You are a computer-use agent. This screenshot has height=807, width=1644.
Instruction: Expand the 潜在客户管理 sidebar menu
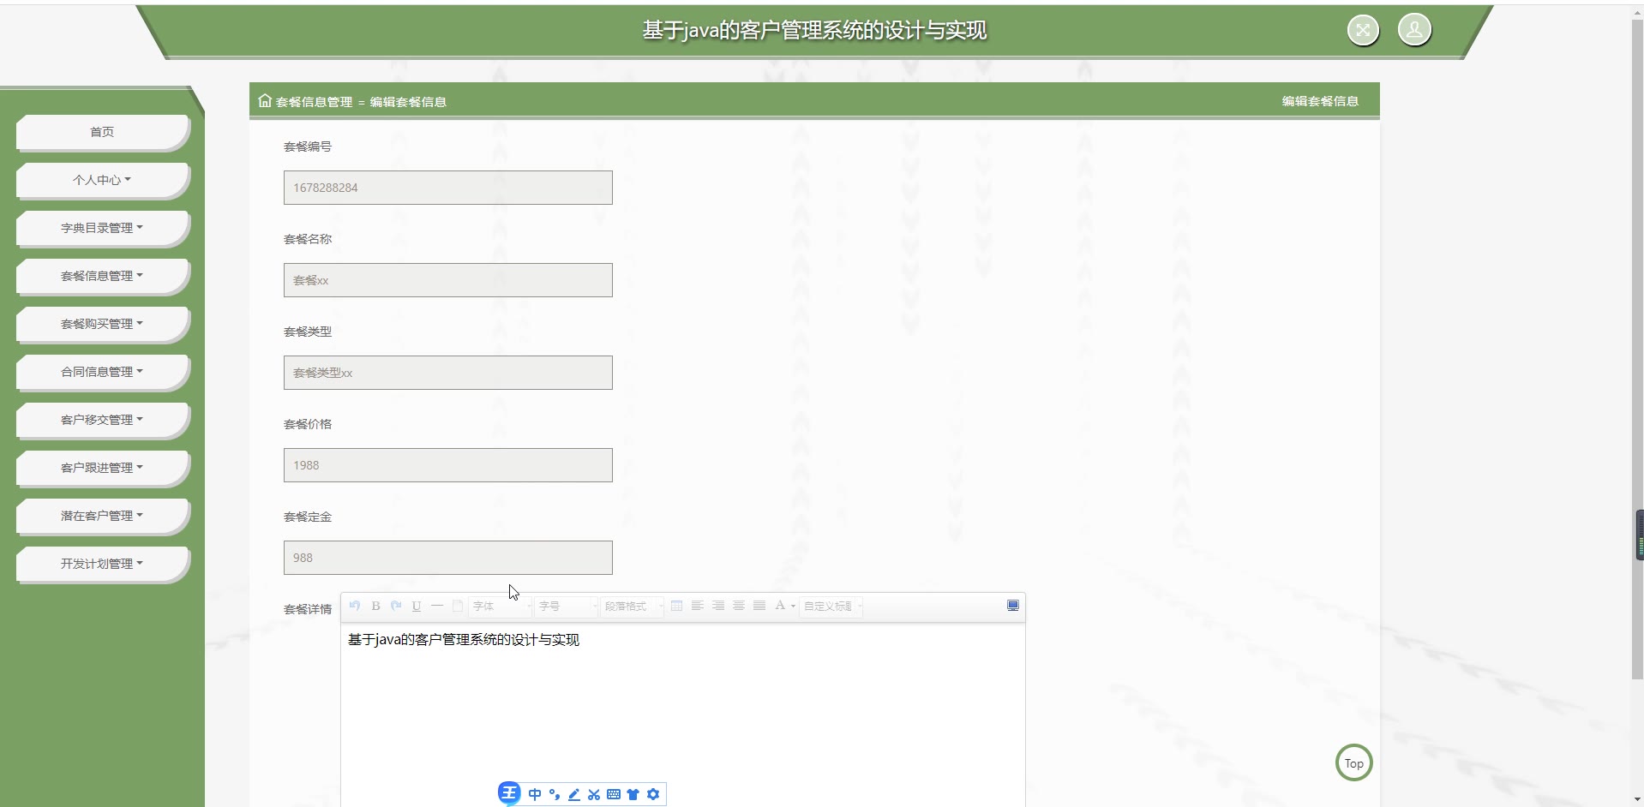[102, 516]
